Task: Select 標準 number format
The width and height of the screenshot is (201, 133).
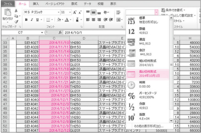Action: point(148,20)
